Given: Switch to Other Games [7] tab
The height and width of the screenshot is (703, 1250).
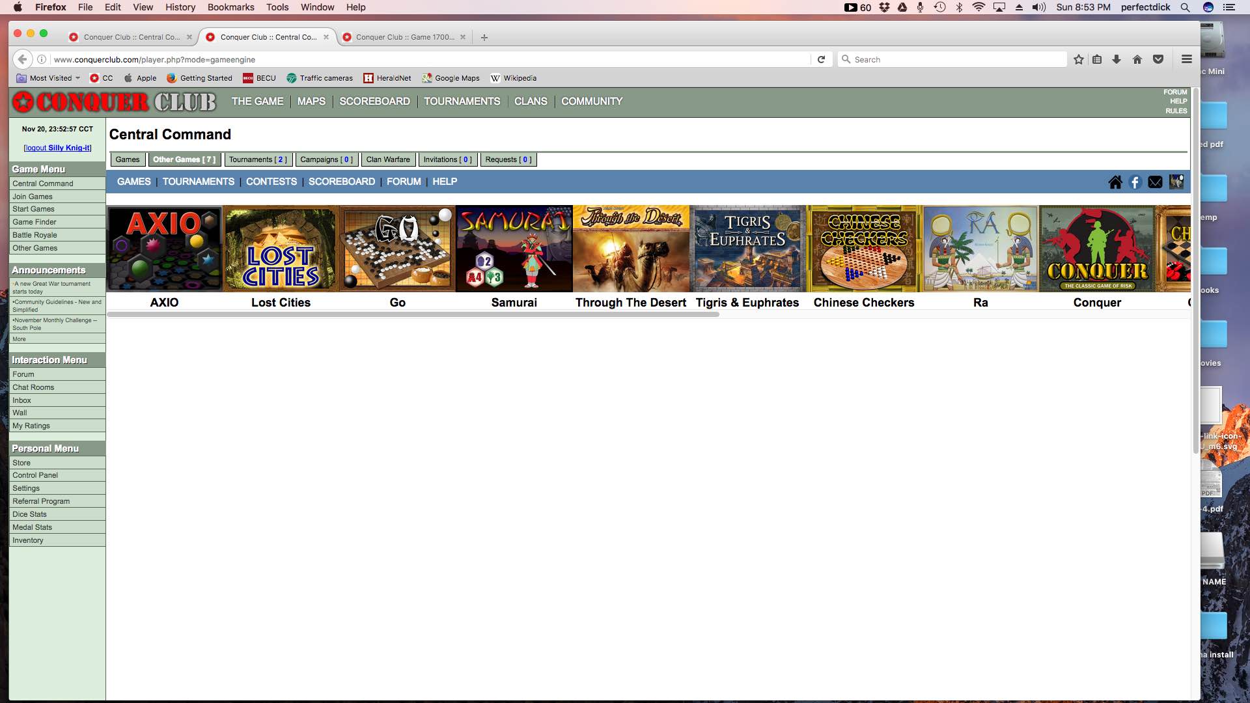Looking at the screenshot, I should pos(184,159).
